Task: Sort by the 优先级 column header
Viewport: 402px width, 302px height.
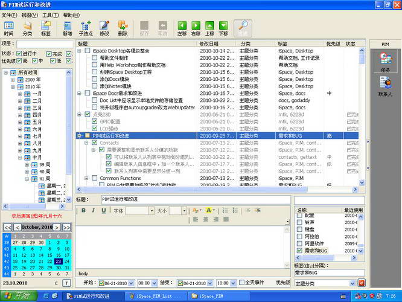Action: point(333,43)
